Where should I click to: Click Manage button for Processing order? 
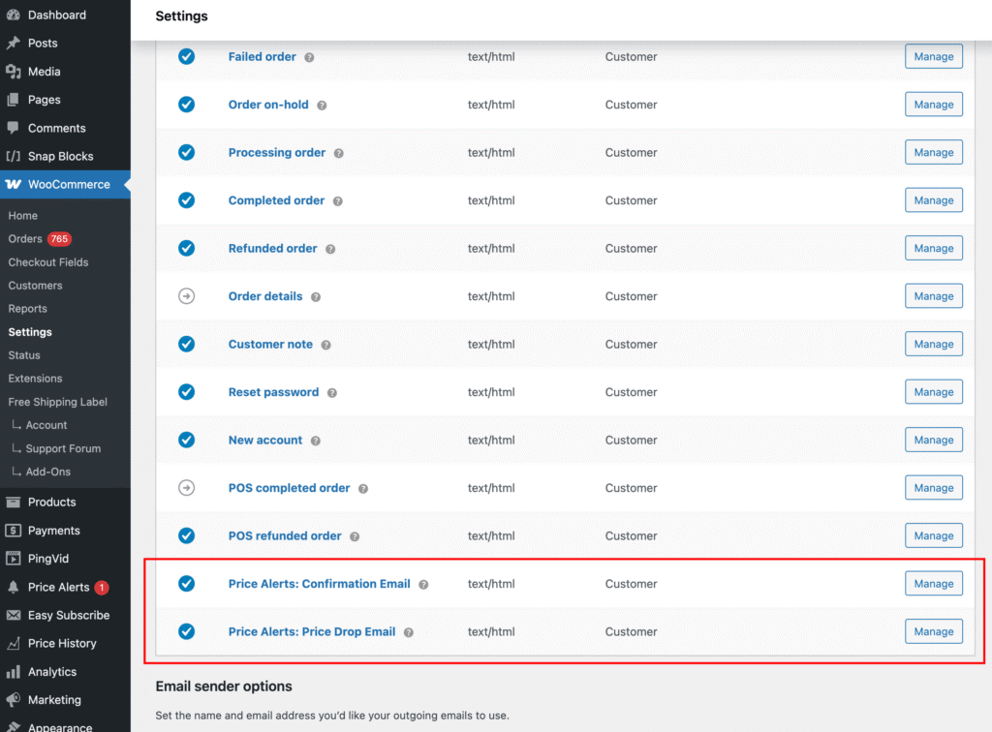933,153
